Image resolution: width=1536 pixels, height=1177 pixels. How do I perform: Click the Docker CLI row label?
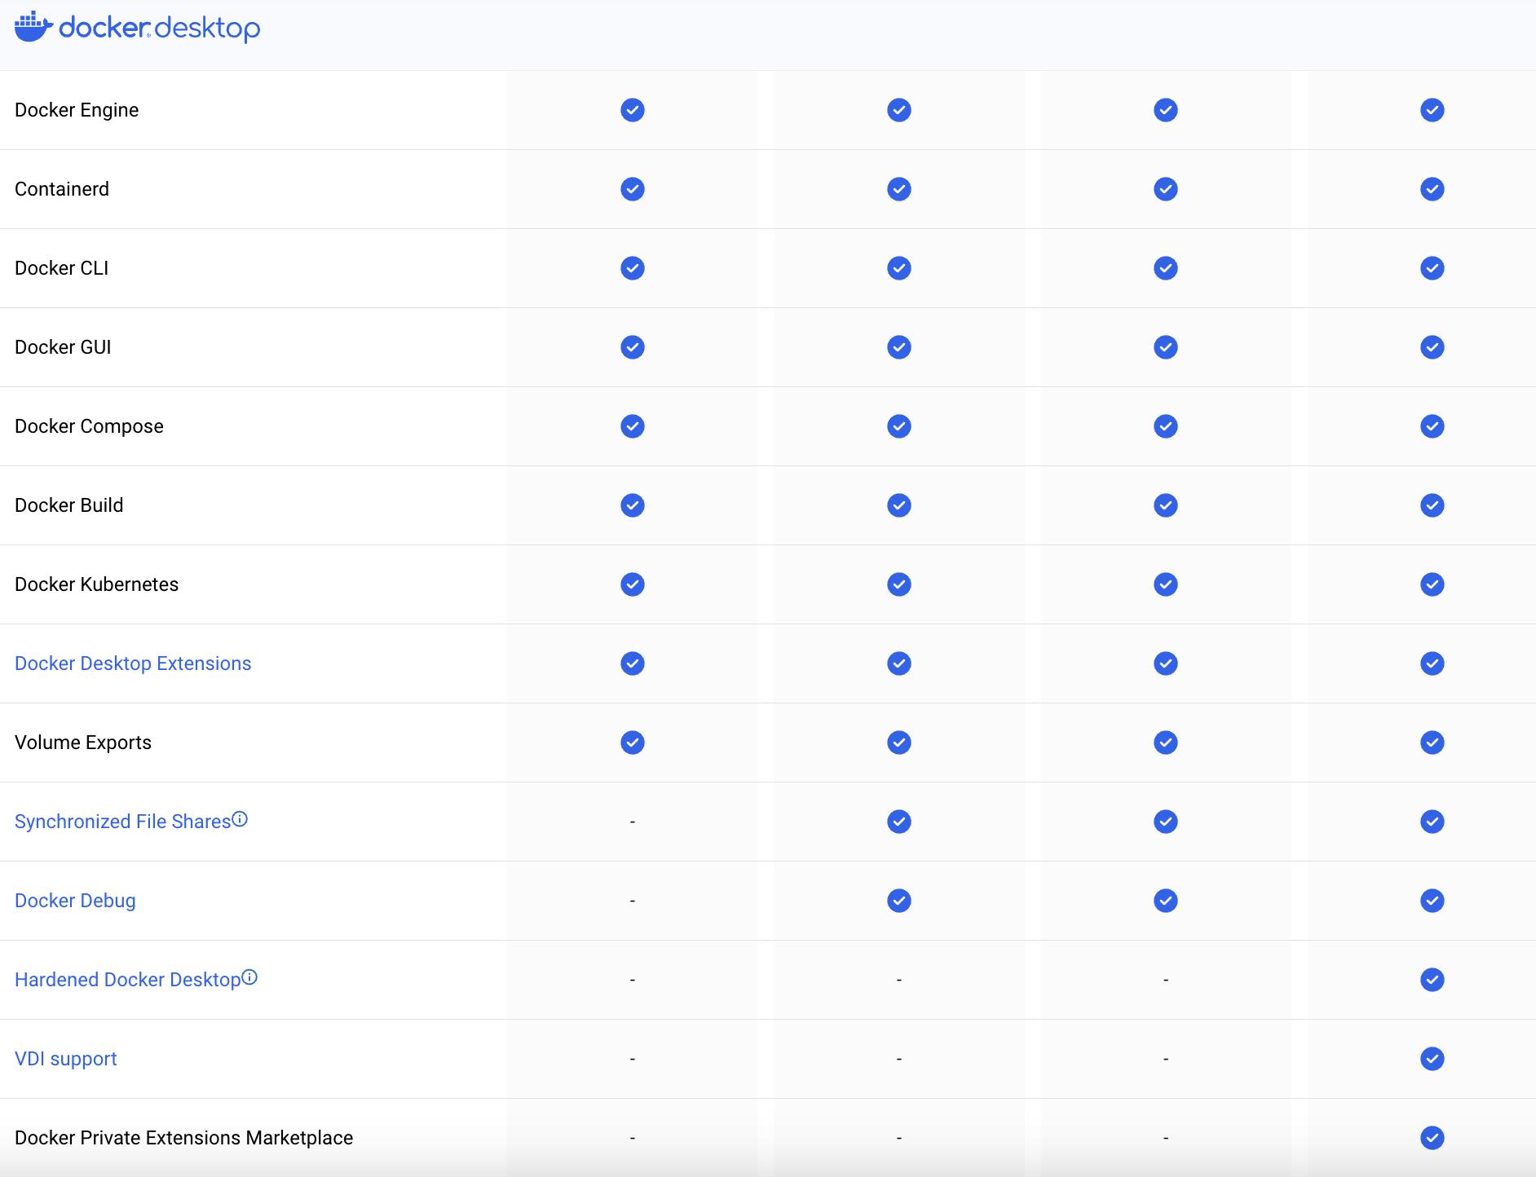[x=62, y=268]
